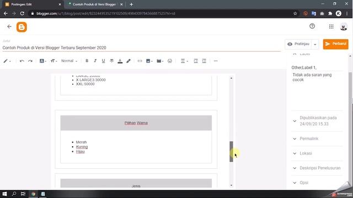
Task: Click the Other,Label 1 labels field
Action: pyautogui.click(x=317, y=67)
